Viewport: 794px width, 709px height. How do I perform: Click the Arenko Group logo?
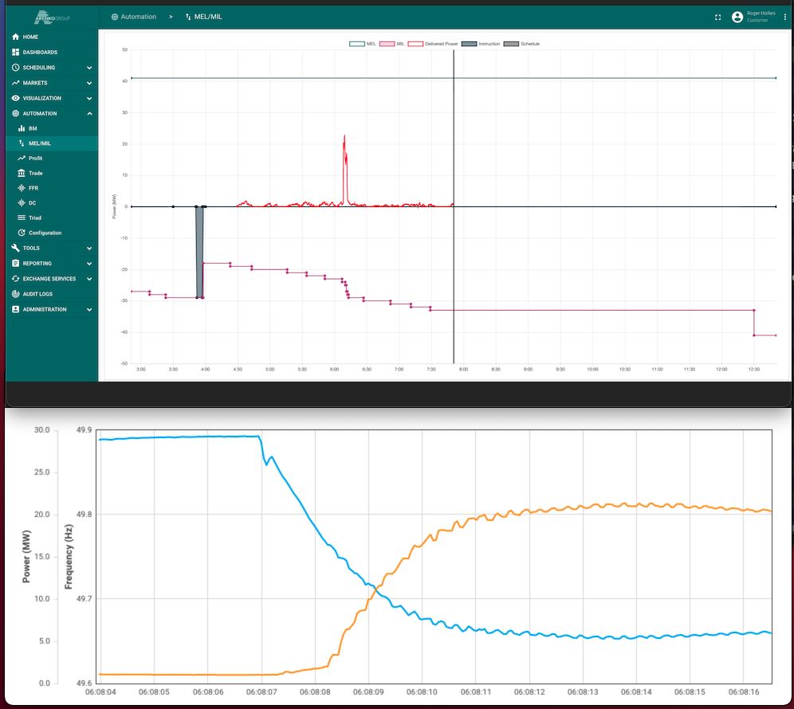coord(52,18)
